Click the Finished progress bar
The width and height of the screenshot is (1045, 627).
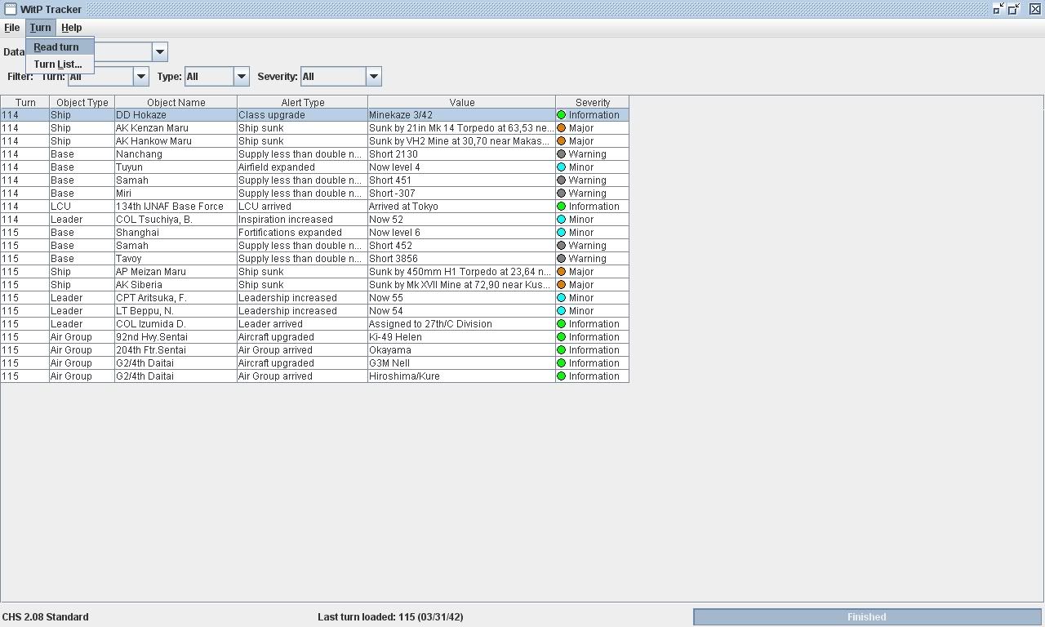[x=867, y=617]
